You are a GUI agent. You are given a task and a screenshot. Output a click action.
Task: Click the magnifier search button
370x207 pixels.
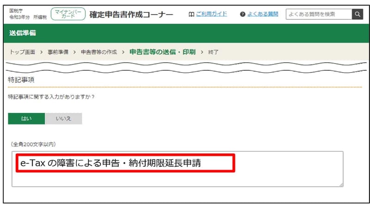(358, 14)
